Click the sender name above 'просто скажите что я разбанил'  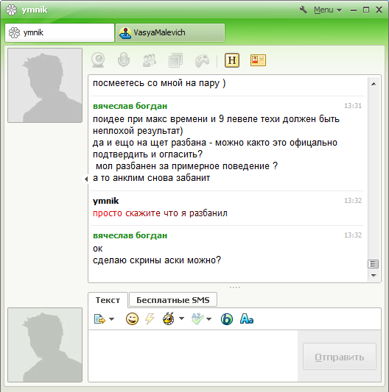coord(105,201)
